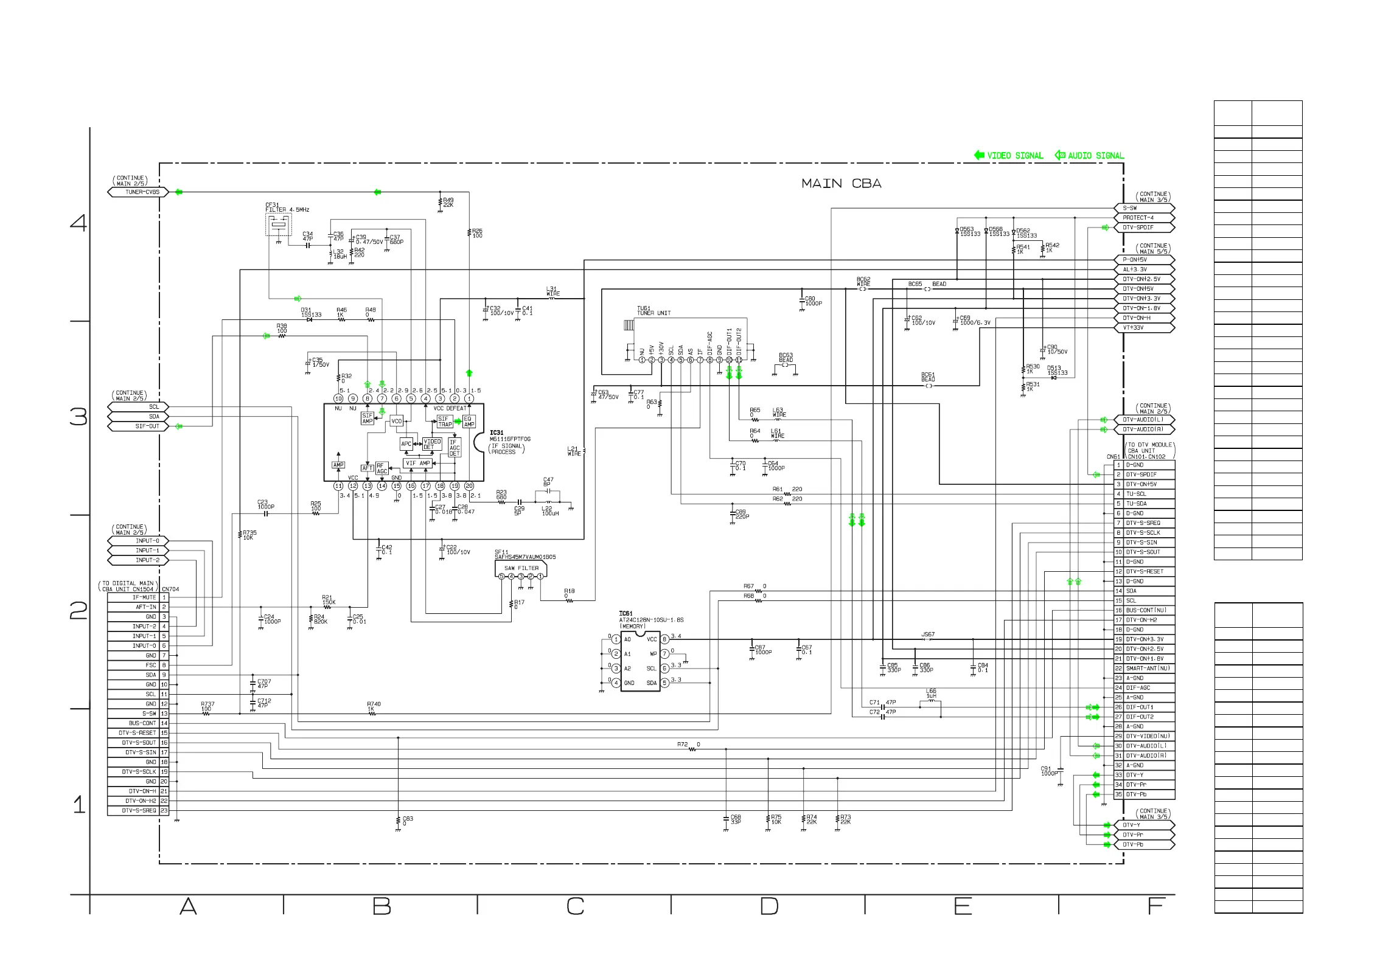Image resolution: width=1380 pixels, height=966 pixels.
Task: Select CN704 pin 8 FSC
Action: pos(138,665)
